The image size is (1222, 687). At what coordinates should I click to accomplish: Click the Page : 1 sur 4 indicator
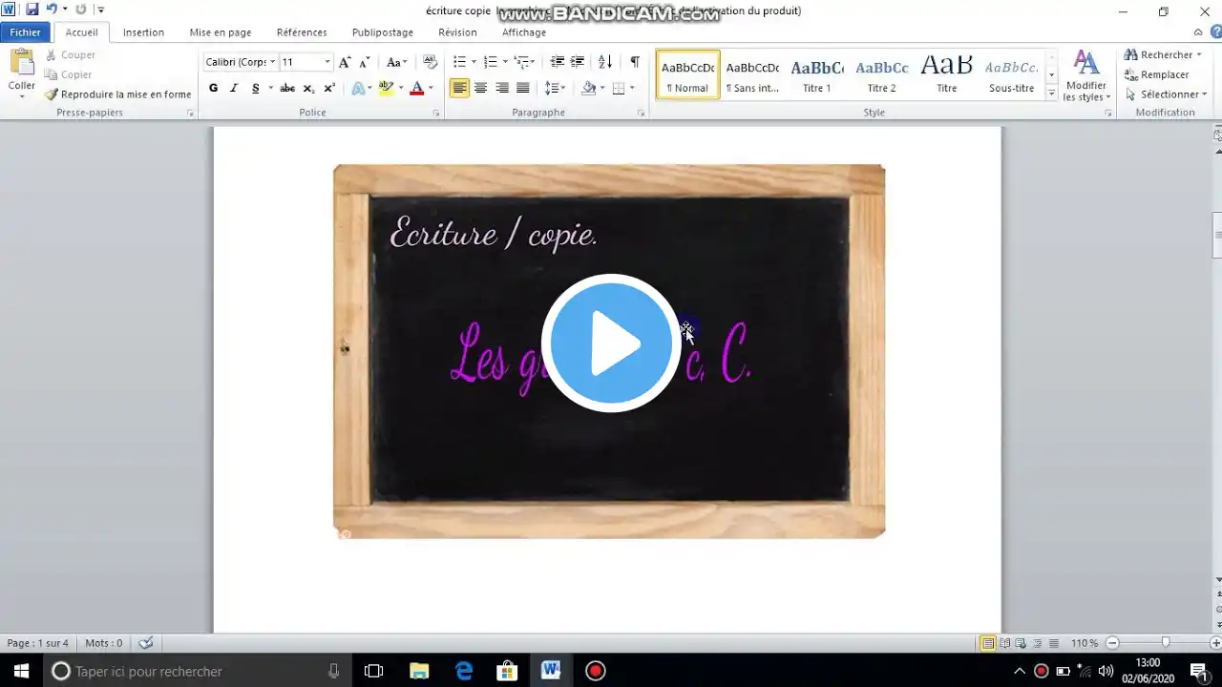(x=37, y=643)
